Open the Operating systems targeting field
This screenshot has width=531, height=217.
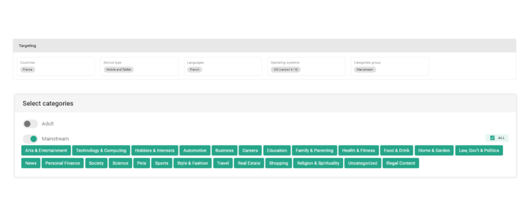[306, 66]
